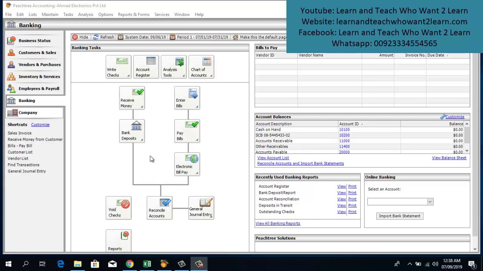
Task: Click the Windows Start button
Action: tap(8, 264)
